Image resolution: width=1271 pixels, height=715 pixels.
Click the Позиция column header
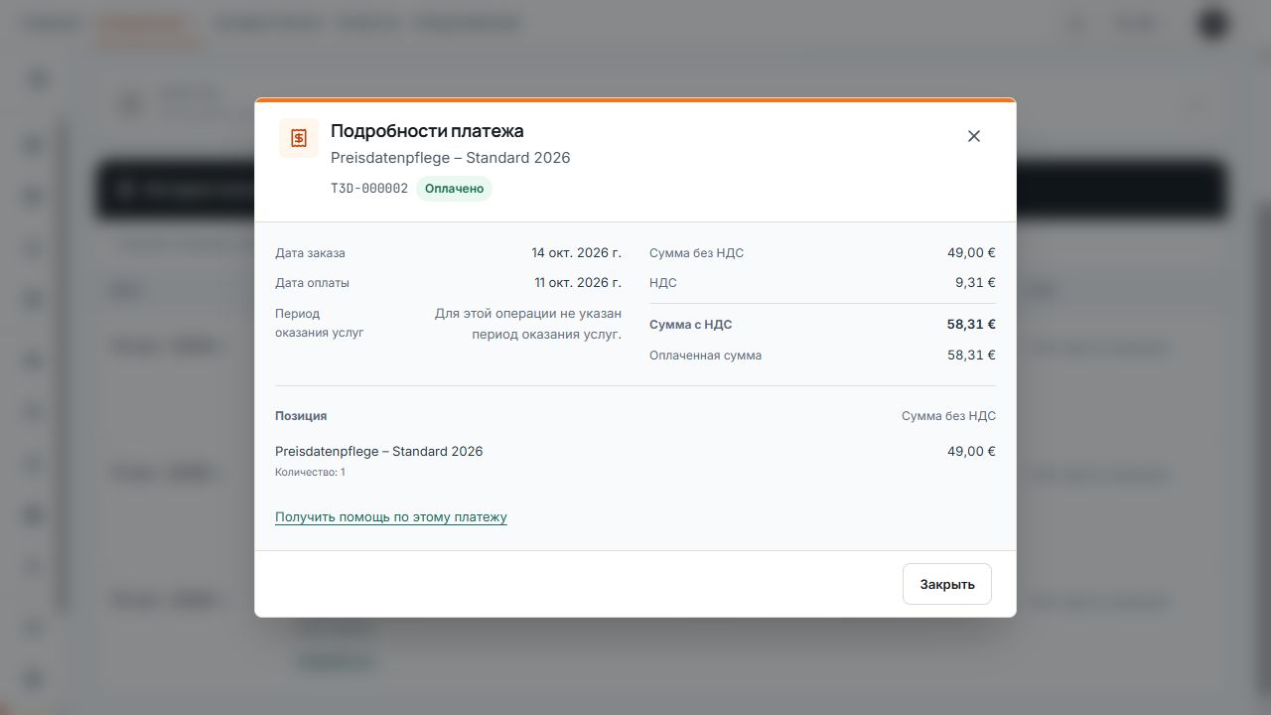tap(301, 415)
